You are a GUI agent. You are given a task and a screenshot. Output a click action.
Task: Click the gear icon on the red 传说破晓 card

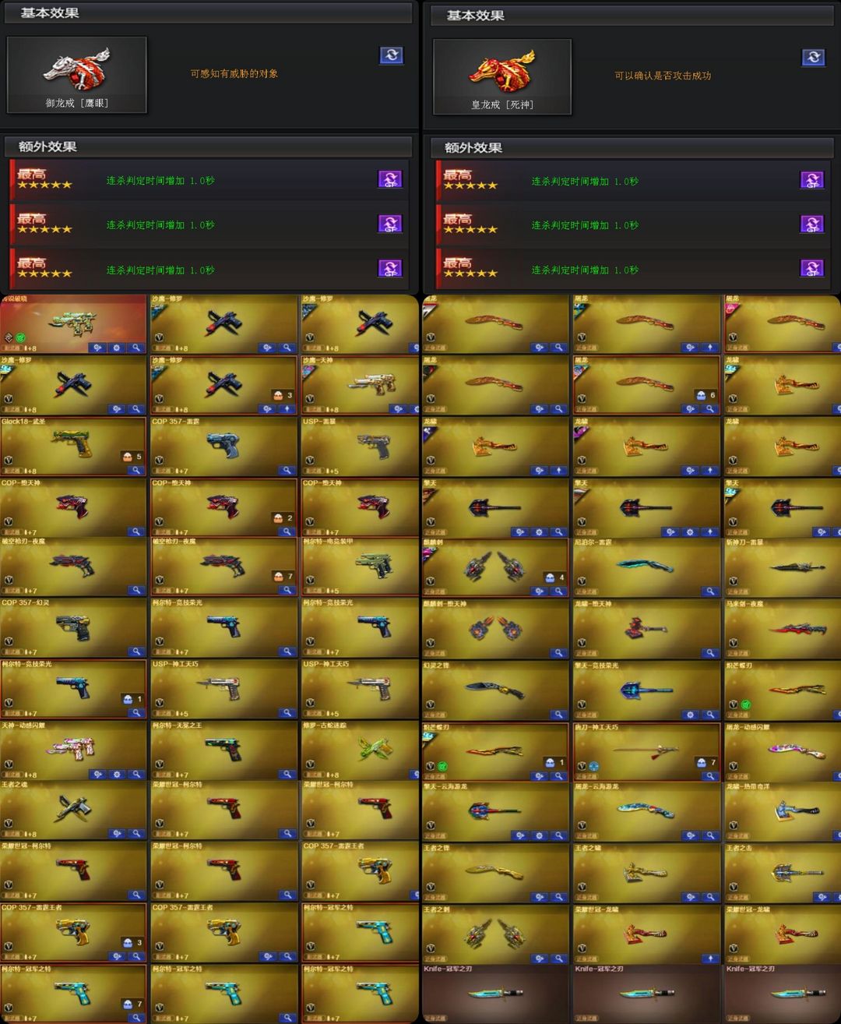117,348
